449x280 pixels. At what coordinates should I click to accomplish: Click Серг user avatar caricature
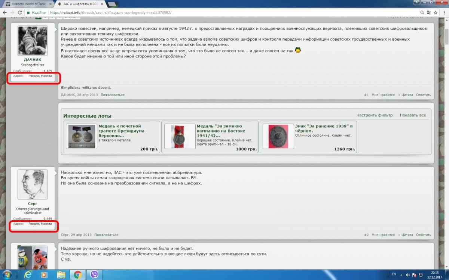click(33, 185)
